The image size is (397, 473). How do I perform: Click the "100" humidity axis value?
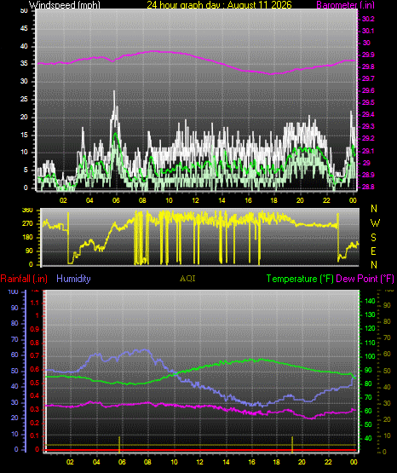pyautogui.click(x=14, y=292)
